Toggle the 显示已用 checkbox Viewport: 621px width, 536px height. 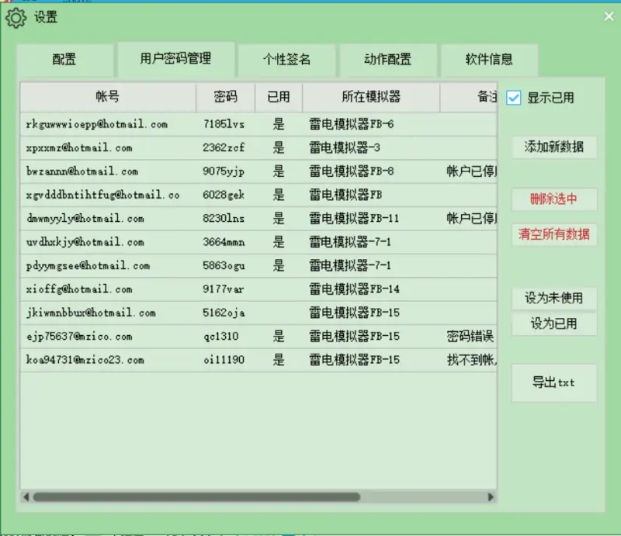pyautogui.click(x=514, y=98)
